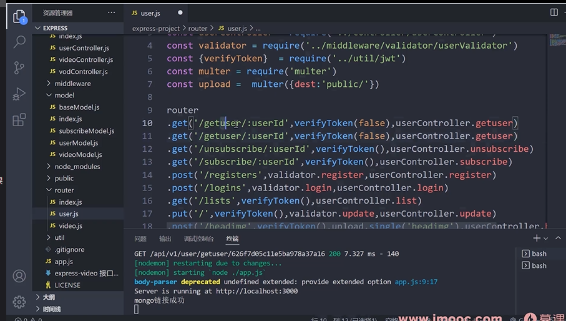Click the unsaved dot on user.js tab
Image resolution: width=566 pixels, height=321 pixels.
click(180, 12)
